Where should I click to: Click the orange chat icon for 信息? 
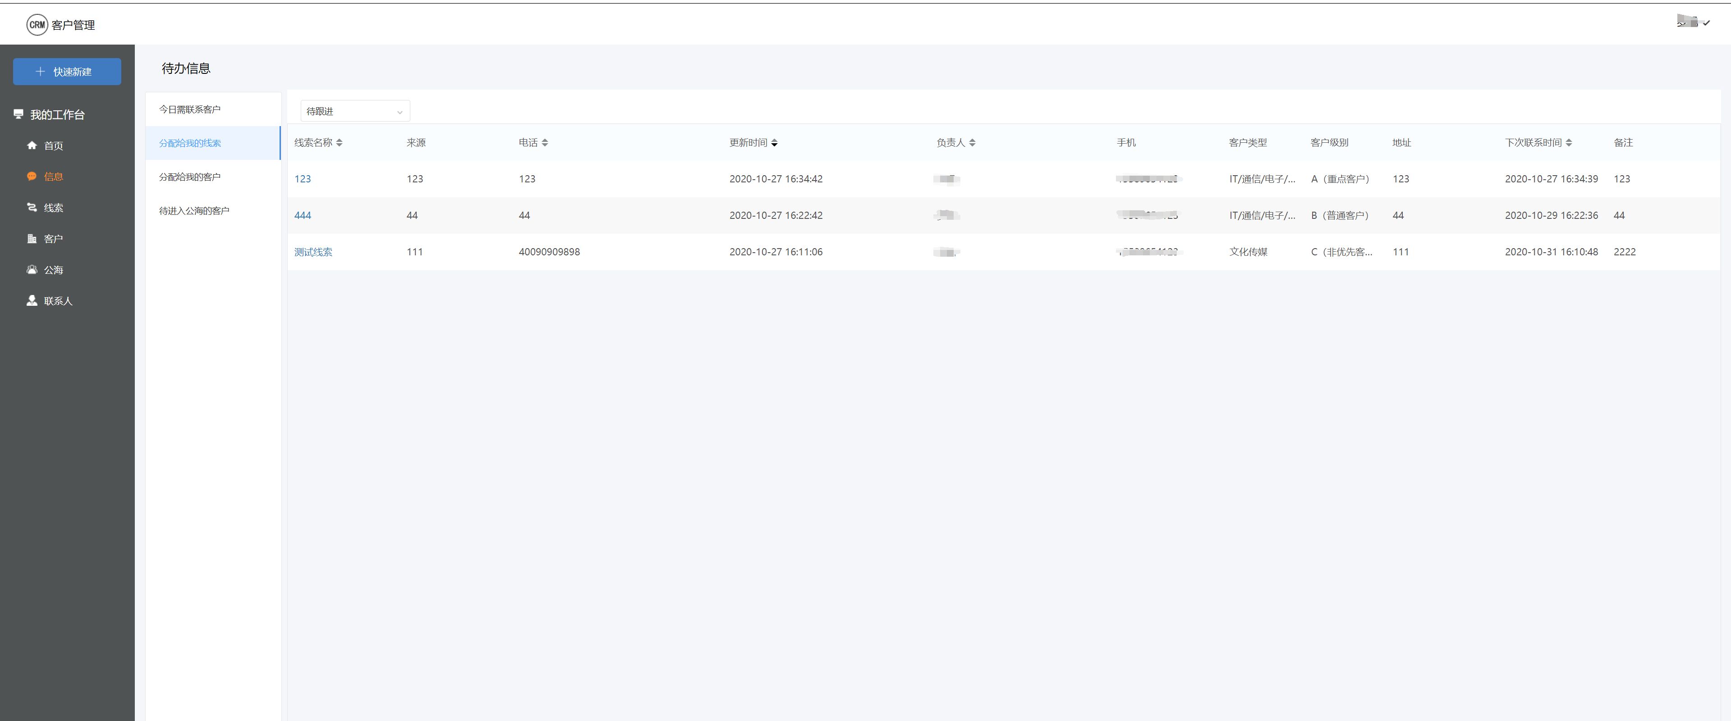pyautogui.click(x=32, y=176)
